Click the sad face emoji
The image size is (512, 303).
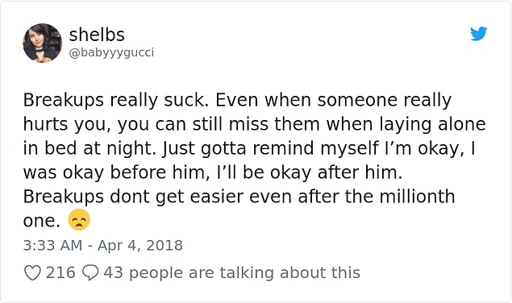[x=79, y=220]
